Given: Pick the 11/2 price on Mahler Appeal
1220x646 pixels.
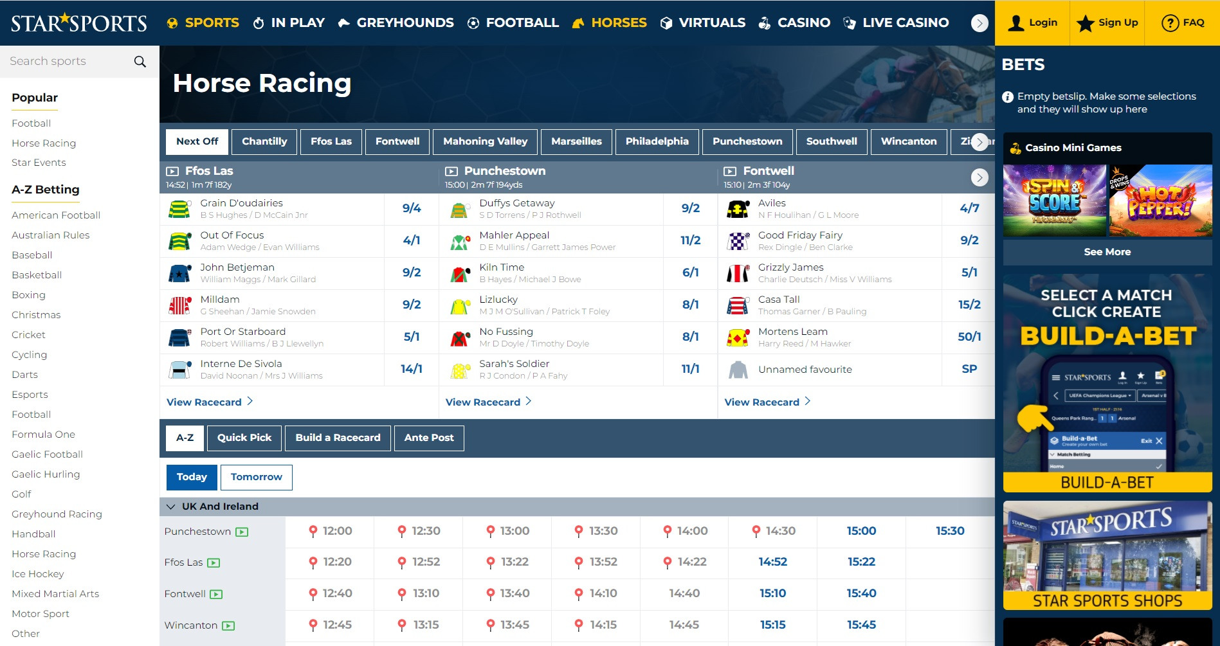Looking at the screenshot, I should tap(690, 240).
